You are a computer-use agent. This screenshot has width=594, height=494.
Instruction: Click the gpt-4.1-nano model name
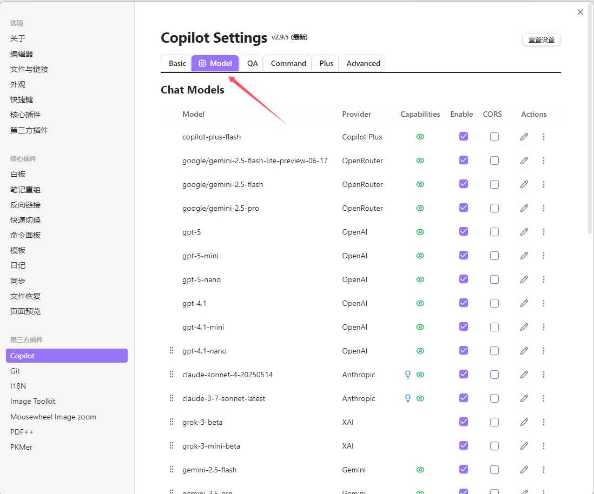204,351
